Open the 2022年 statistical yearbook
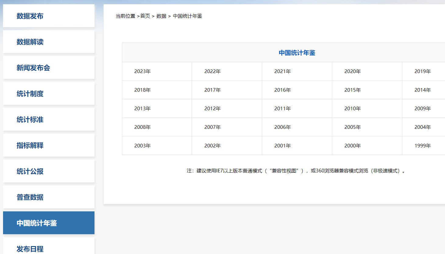This screenshot has width=445, height=254. point(212,72)
